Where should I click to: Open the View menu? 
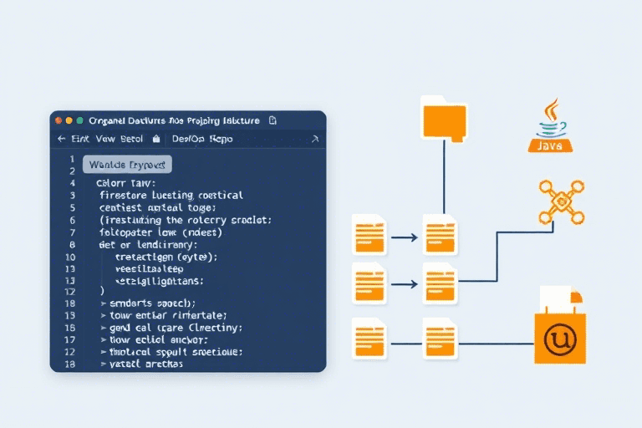[104, 140]
